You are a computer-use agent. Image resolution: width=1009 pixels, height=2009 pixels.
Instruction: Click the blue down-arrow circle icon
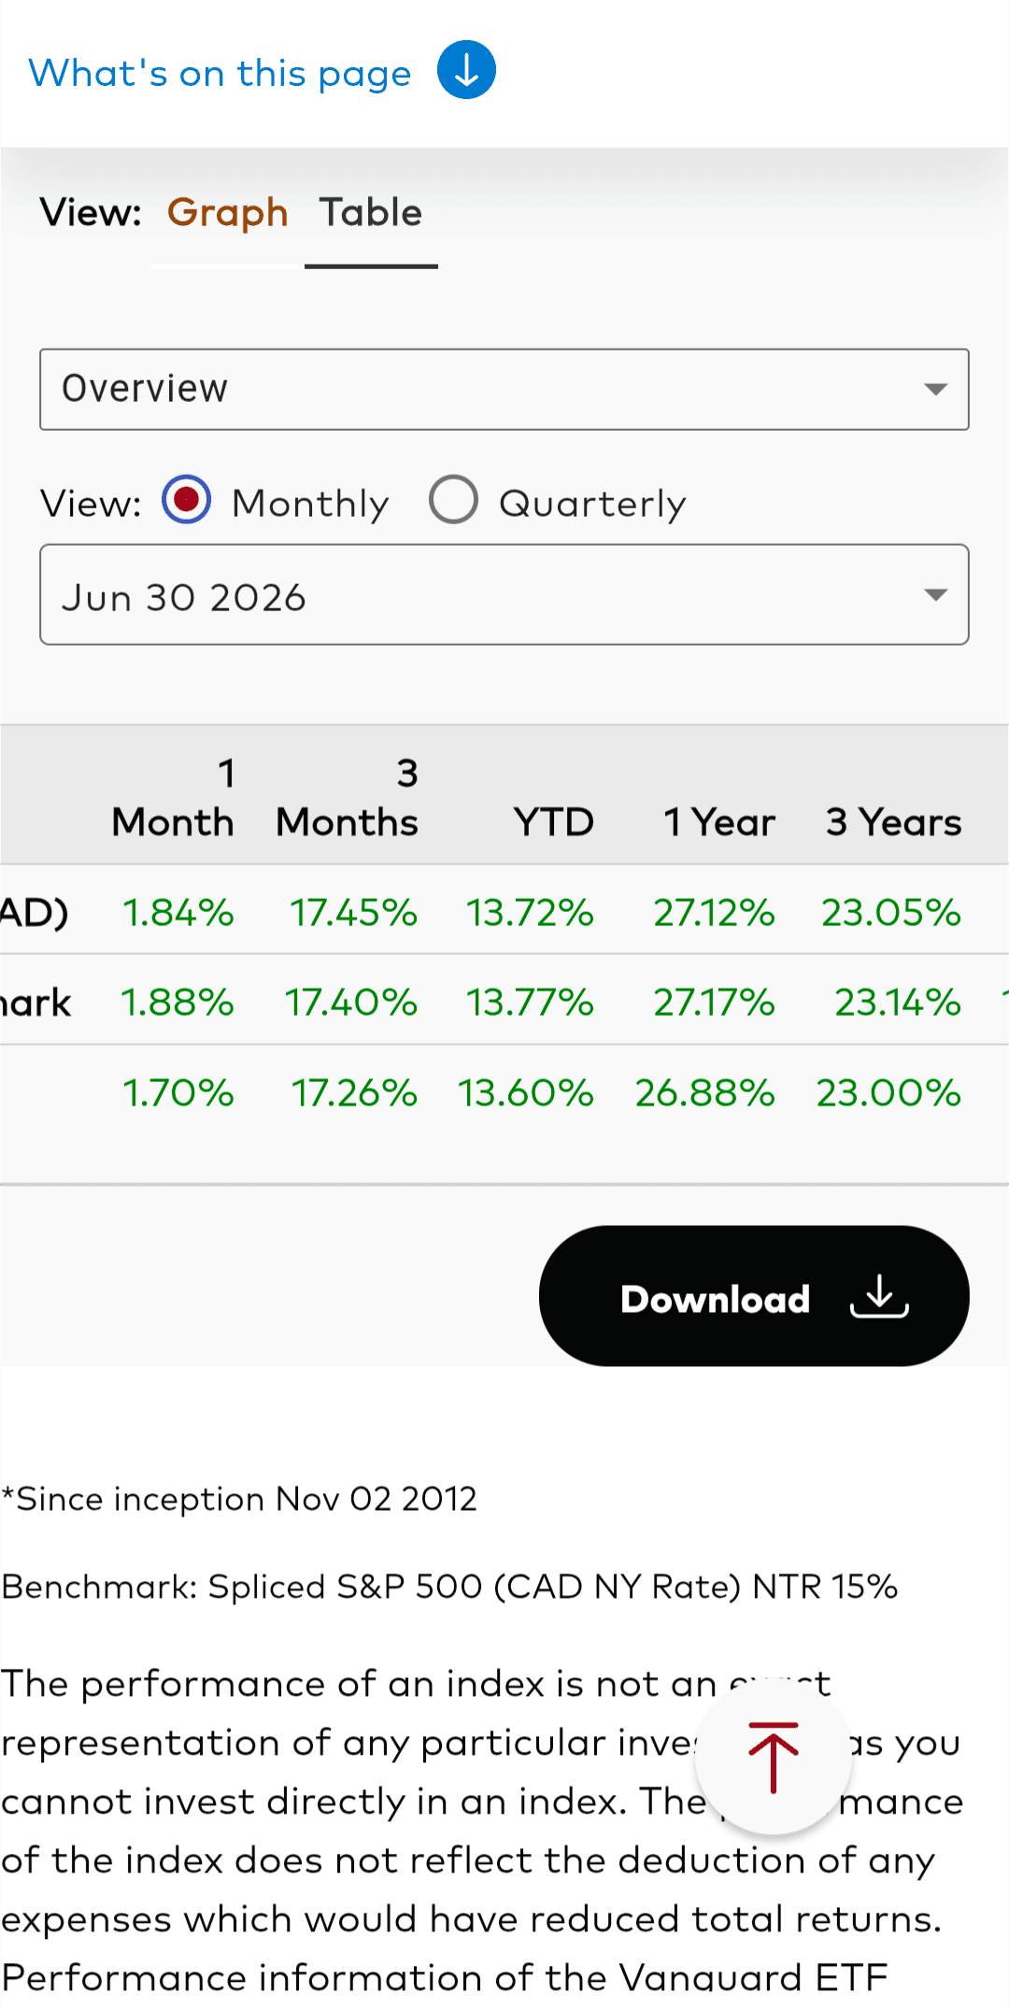(466, 70)
